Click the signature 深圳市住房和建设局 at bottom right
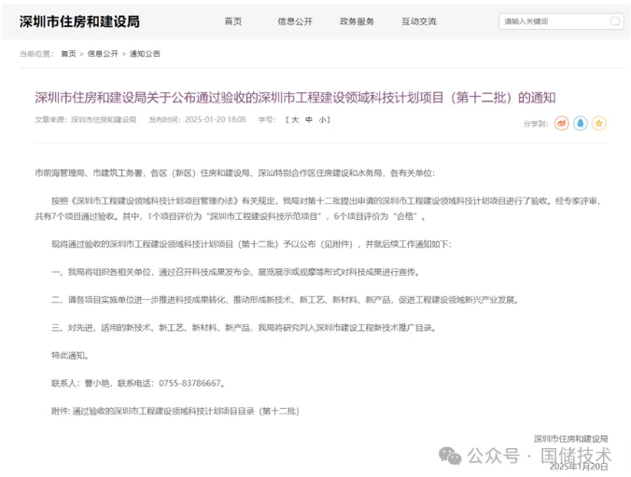Screen dimensions: 631x477 point(570,439)
